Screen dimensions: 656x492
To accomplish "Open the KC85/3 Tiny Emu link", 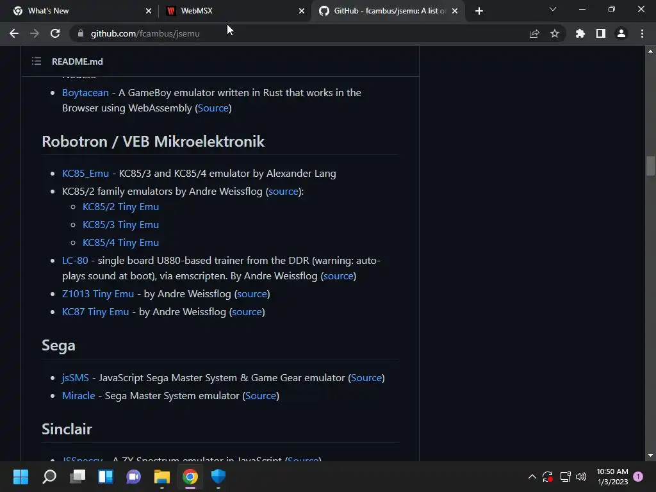I will [120, 225].
